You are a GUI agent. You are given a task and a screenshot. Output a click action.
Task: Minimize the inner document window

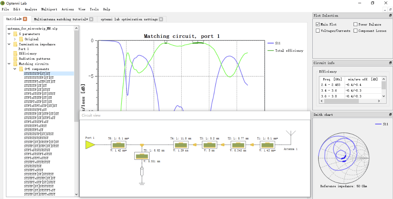[x=385, y=10]
